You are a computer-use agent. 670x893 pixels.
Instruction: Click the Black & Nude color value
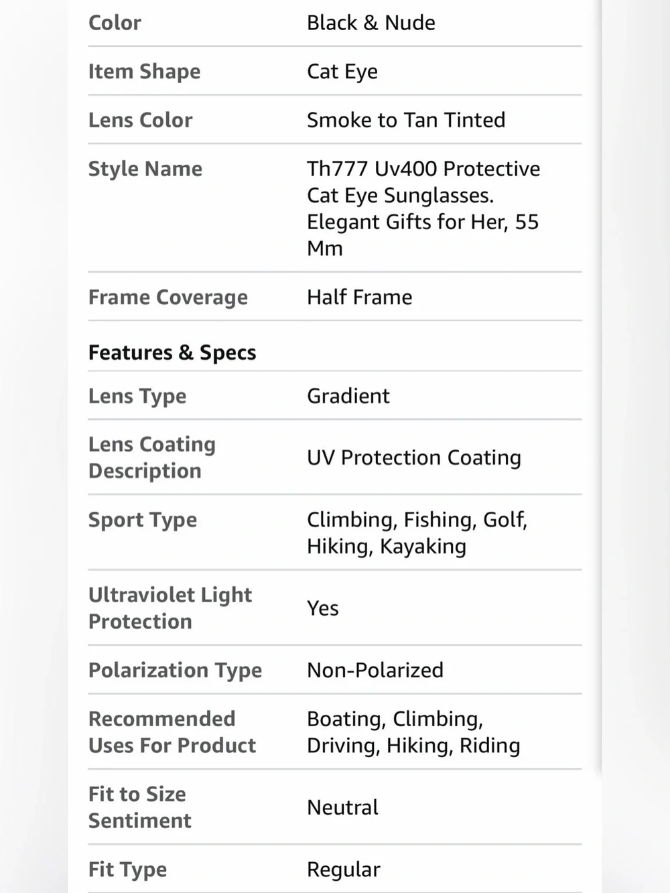tap(371, 23)
